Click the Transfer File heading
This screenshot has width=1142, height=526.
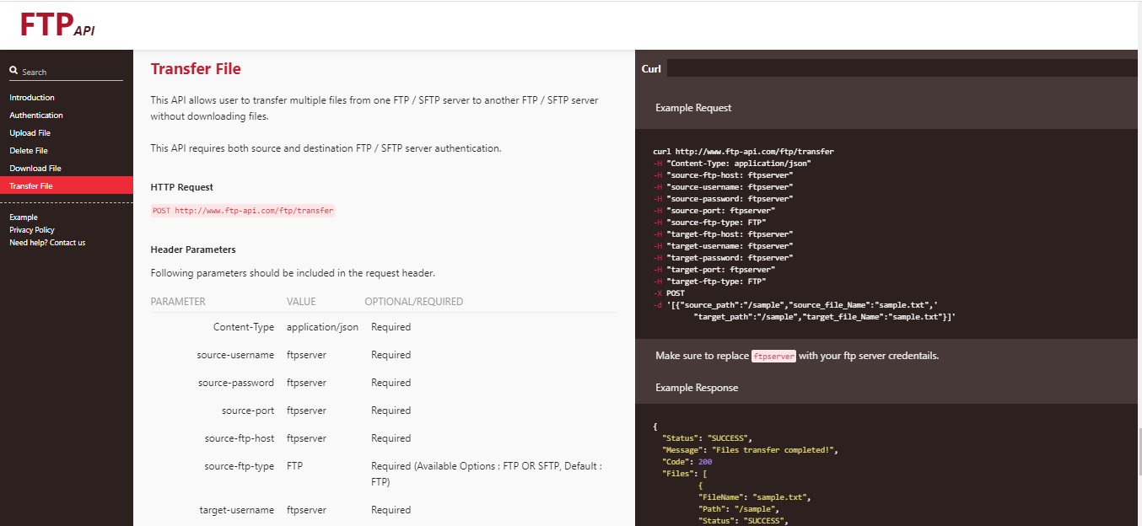click(196, 69)
